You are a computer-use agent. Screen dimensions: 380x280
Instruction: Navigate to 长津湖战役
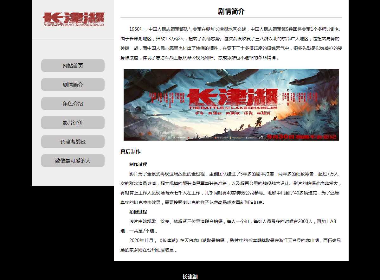[73, 142]
